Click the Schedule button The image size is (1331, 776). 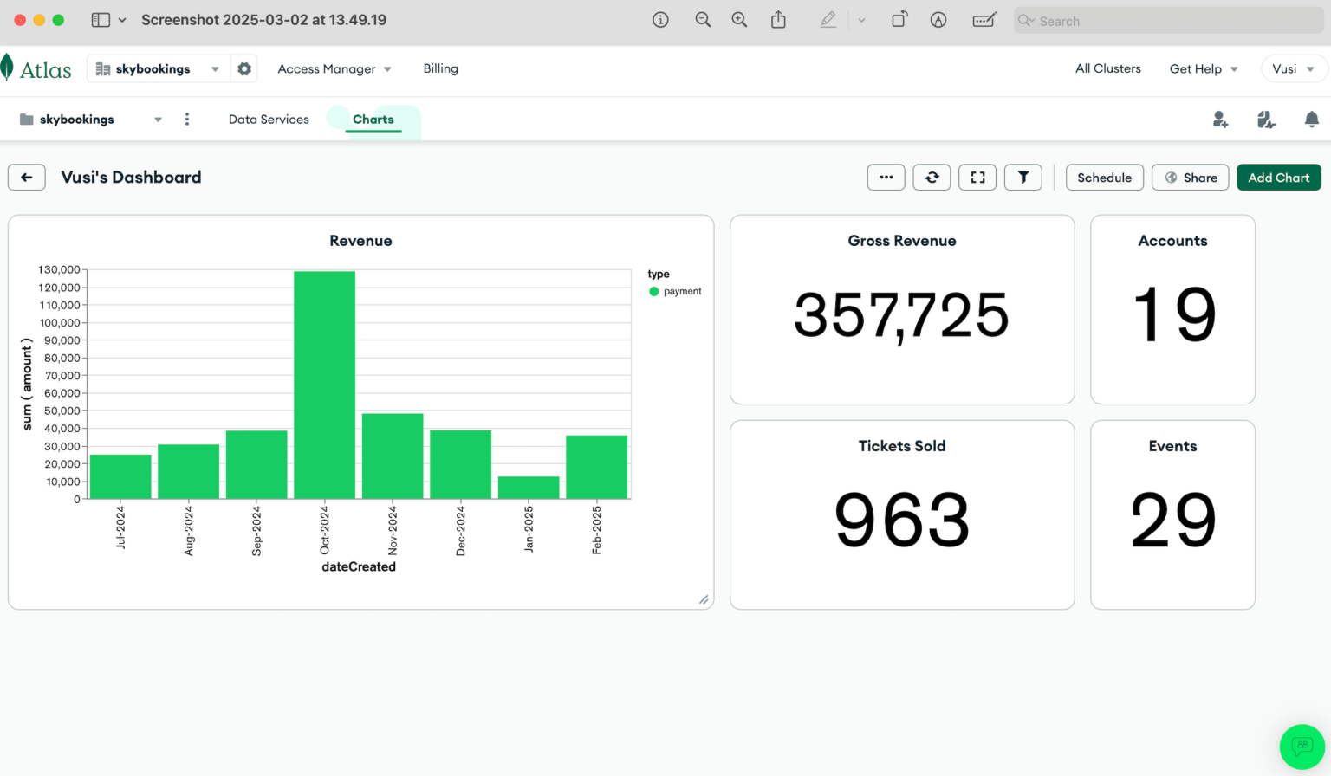pyautogui.click(x=1105, y=178)
